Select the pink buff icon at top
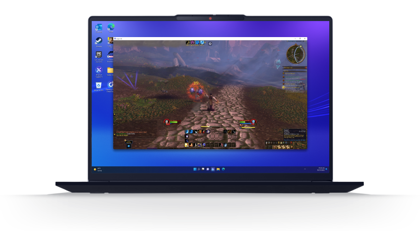 [x=192, y=43]
